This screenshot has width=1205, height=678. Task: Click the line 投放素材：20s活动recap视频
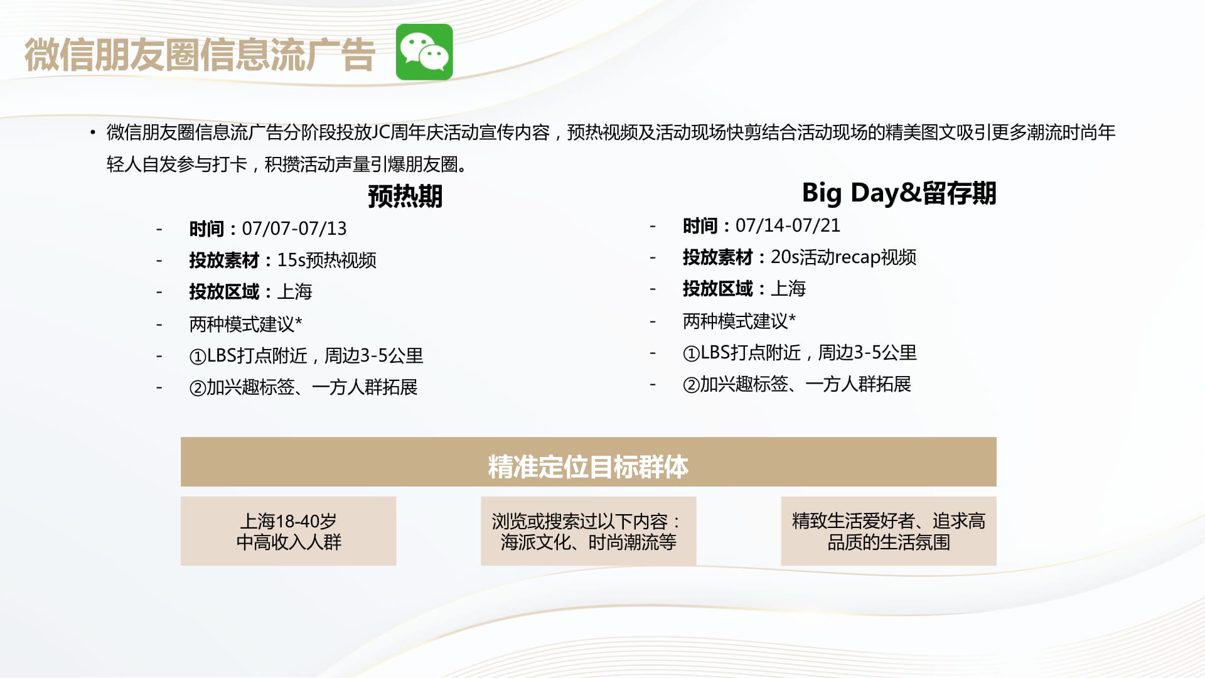(800, 257)
